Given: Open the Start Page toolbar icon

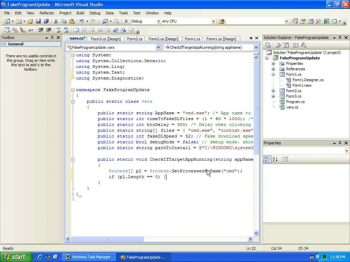Looking at the screenshot, I should 326,21.
